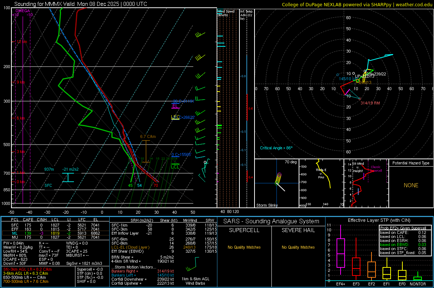Click the 'Inf. Temp. Adv.' panel header
The height and width of the screenshot is (288, 434).
tap(247, 15)
